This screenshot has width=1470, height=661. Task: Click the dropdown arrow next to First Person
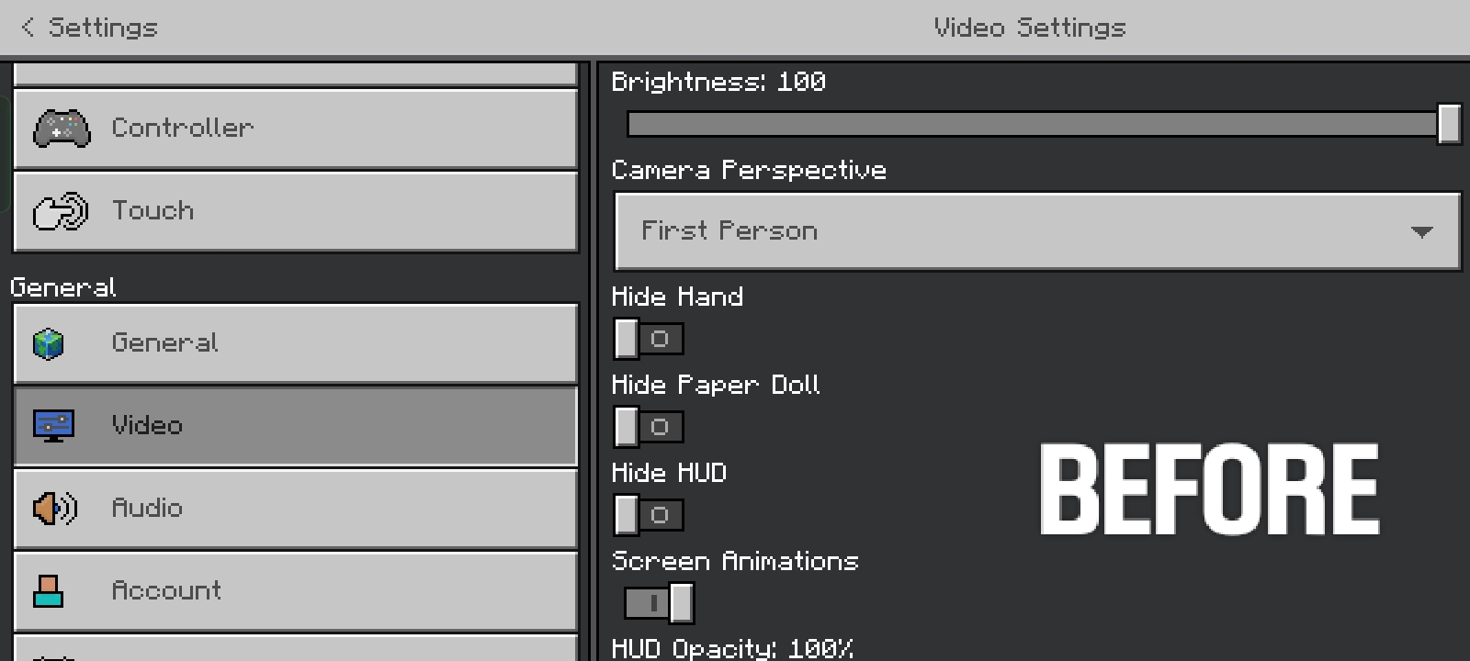click(x=1421, y=232)
